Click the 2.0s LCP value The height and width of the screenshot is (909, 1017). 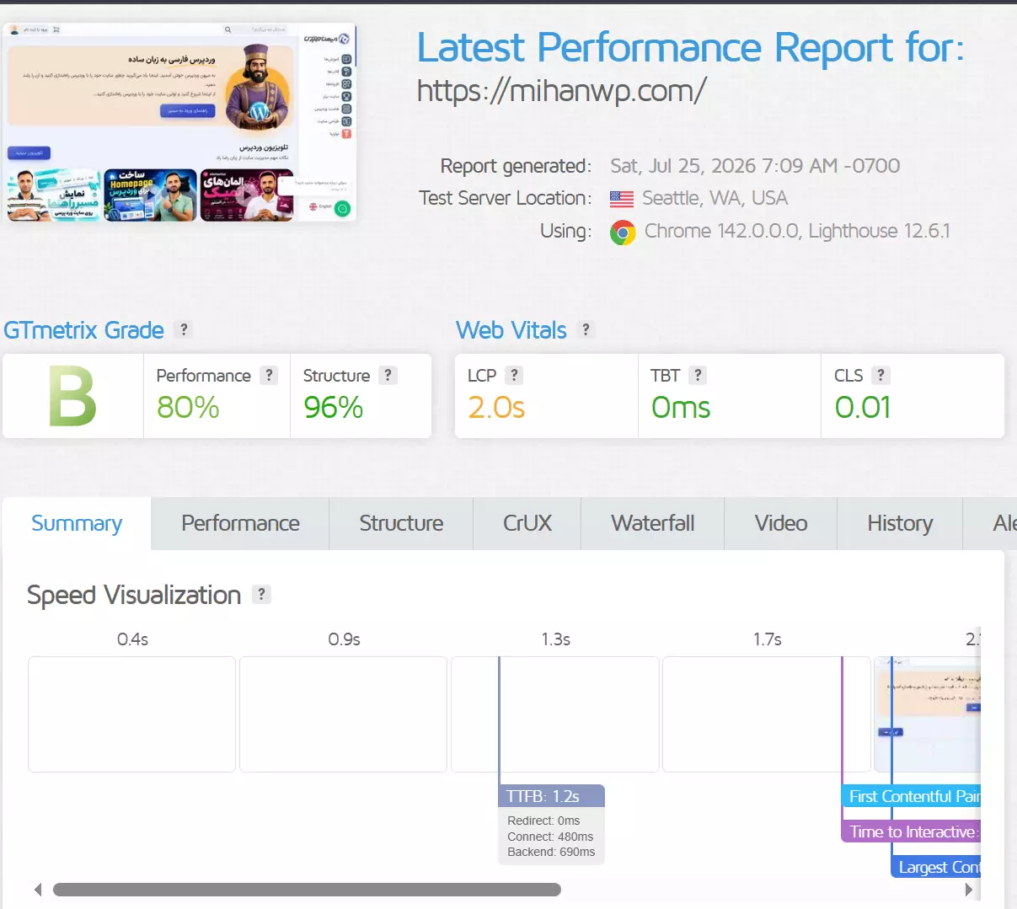coord(496,408)
